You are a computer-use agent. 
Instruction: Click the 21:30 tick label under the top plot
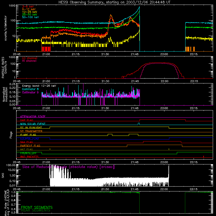pyautogui.click(x=105, y=54)
